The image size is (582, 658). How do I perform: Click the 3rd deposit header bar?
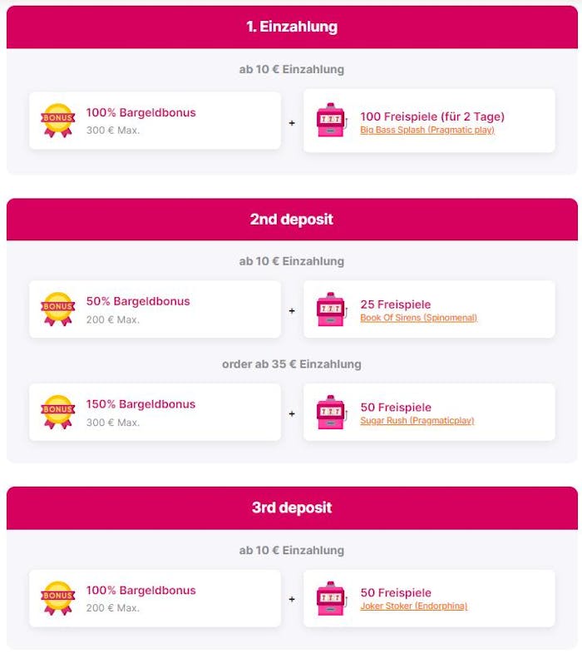pos(292,507)
